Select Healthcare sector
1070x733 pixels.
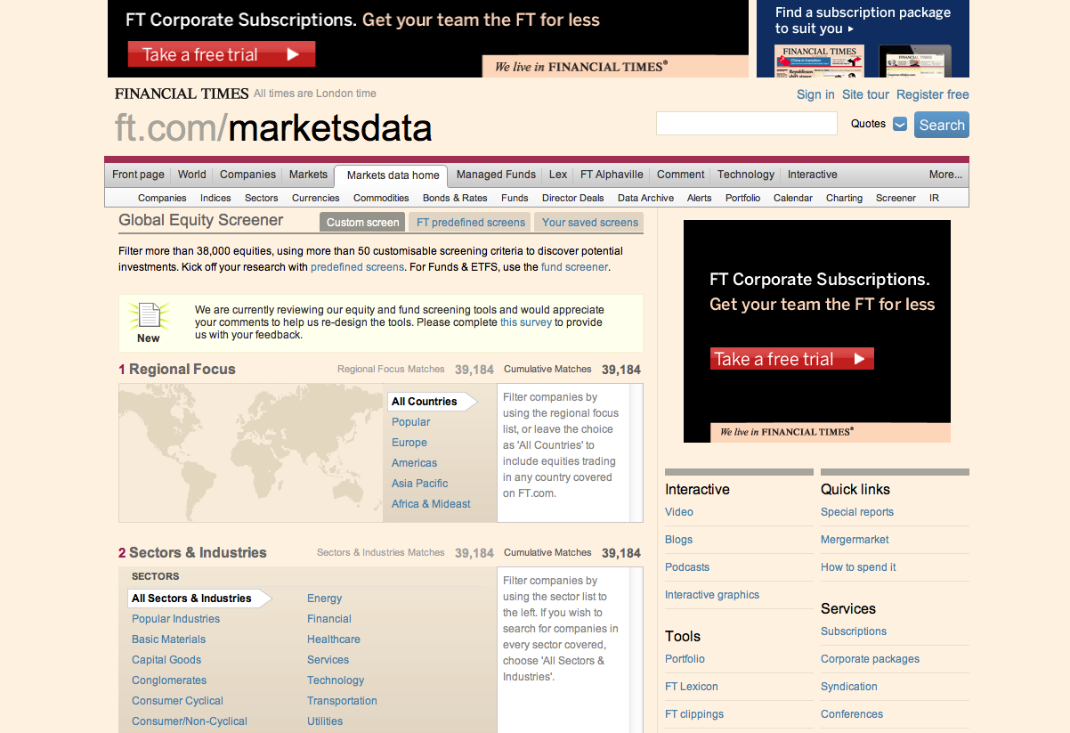click(x=334, y=639)
